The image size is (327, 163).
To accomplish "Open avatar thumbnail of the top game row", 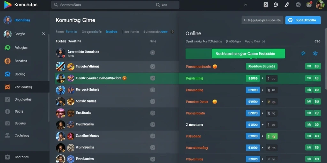I will pos(60,53).
